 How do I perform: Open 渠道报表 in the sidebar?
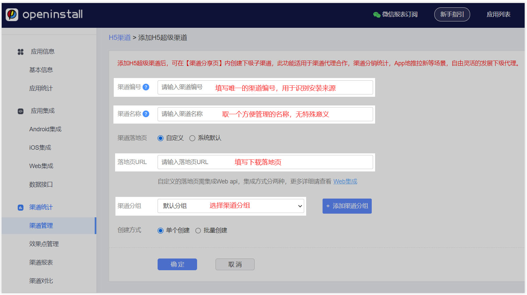(x=41, y=263)
